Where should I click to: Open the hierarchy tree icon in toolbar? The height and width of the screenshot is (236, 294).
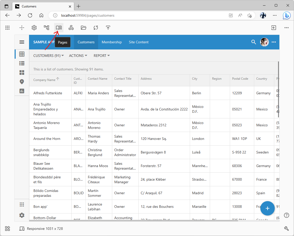click(x=46, y=28)
